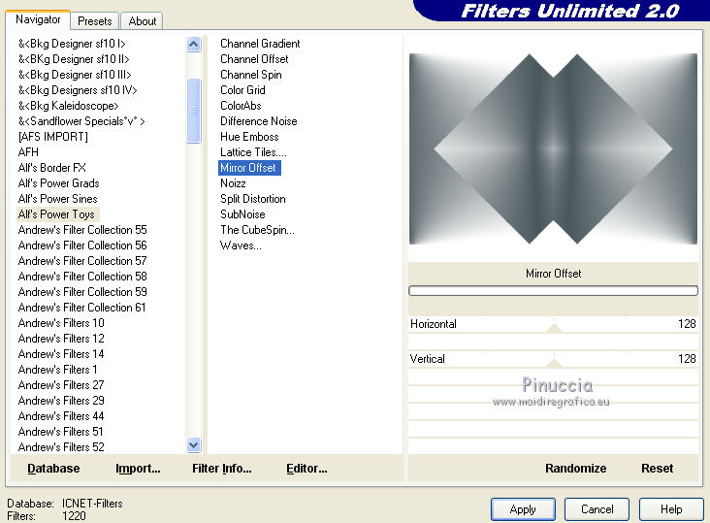Select Andrew's Filters 1
Image resolution: width=710 pixels, height=523 pixels.
tap(57, 370)
